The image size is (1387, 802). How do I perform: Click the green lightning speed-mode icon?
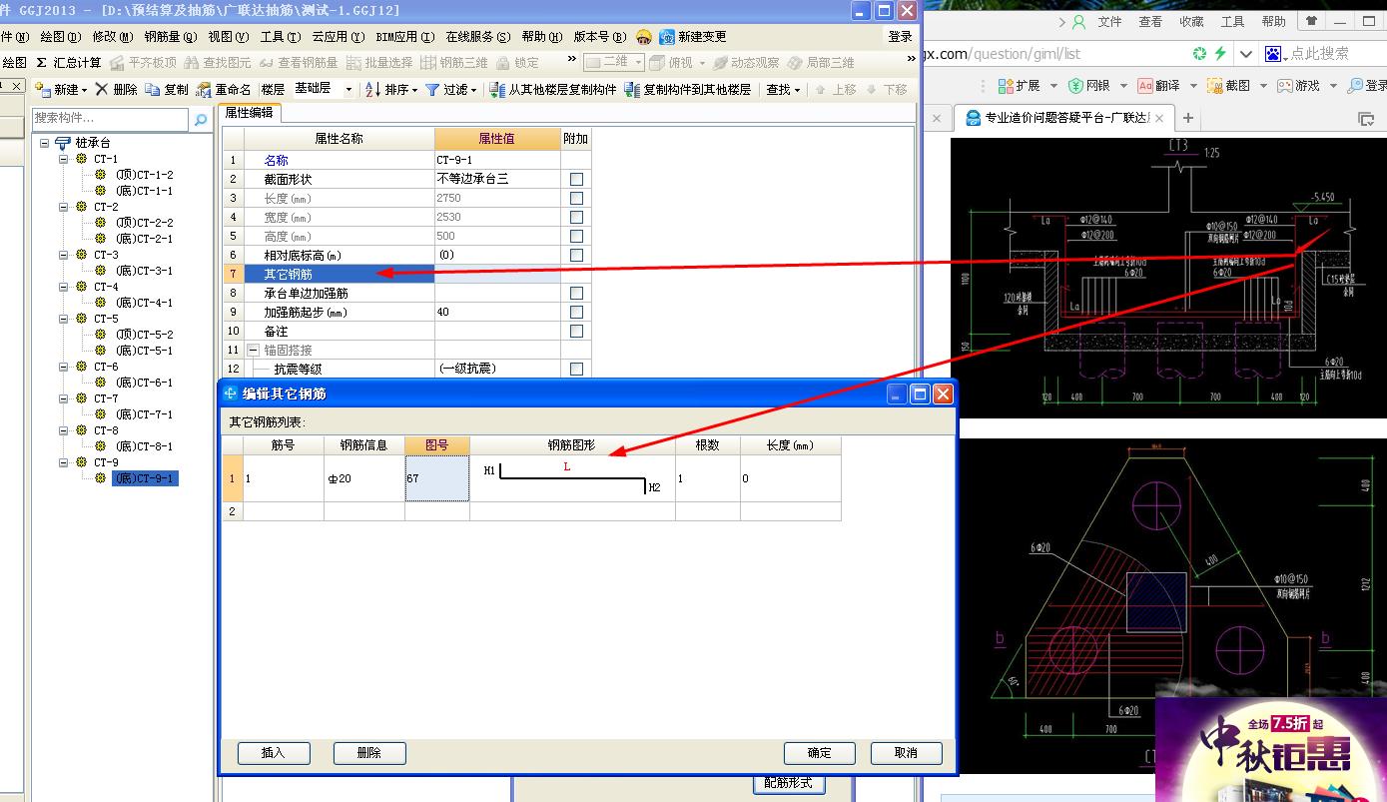pos(1220,53)
